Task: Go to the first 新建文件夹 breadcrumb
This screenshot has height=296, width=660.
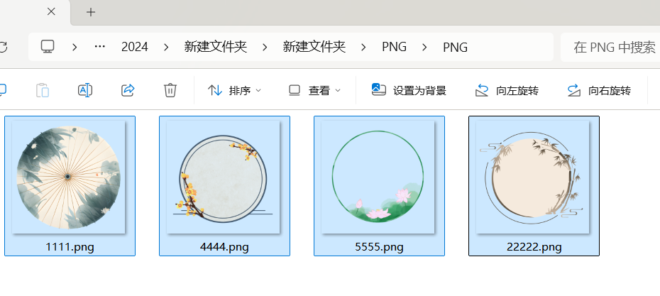Action: [216, 47]
